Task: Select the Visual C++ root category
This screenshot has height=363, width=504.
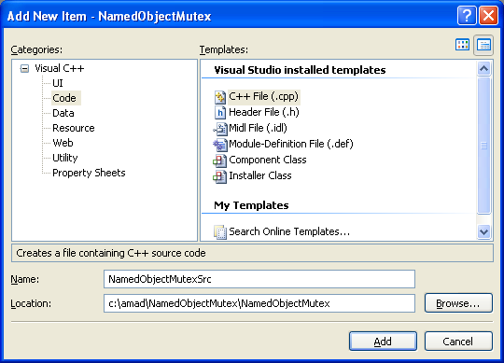Action: [x=59, y=68]
